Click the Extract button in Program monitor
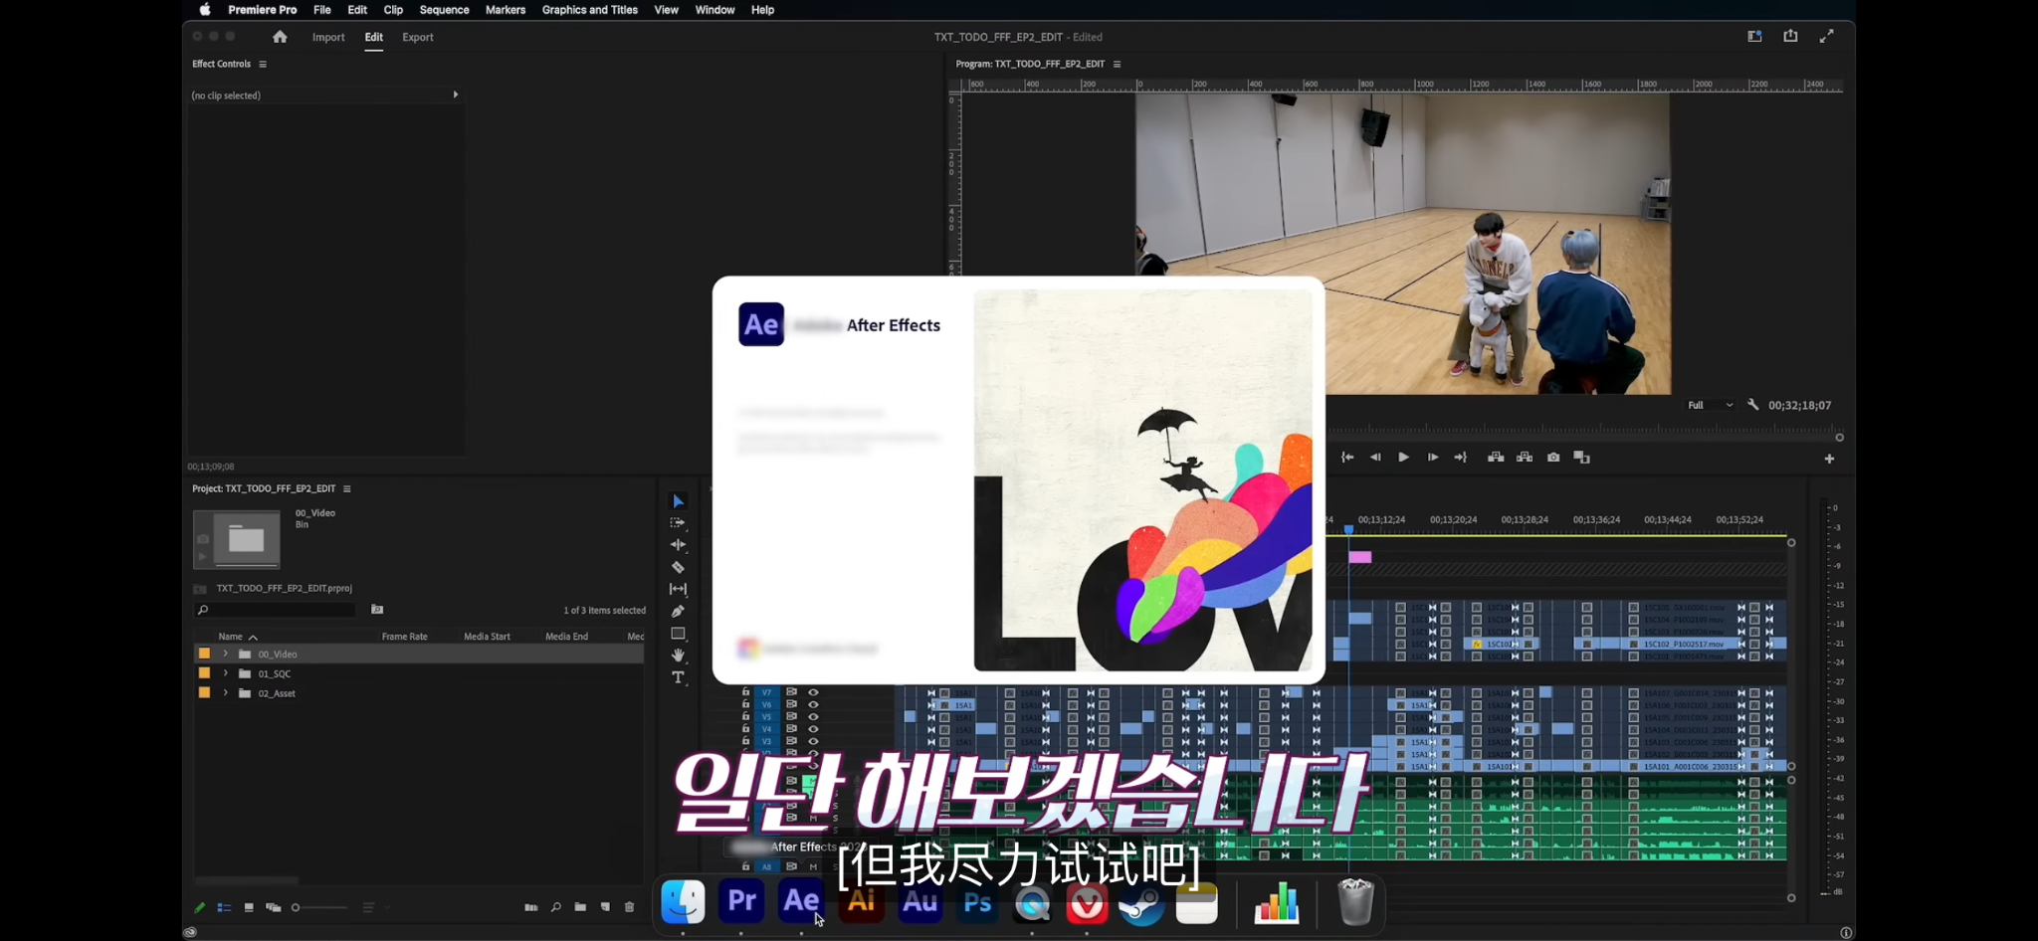This screenshot has width=2038, height=941. pyautogui.click(x=1525, y=458)
